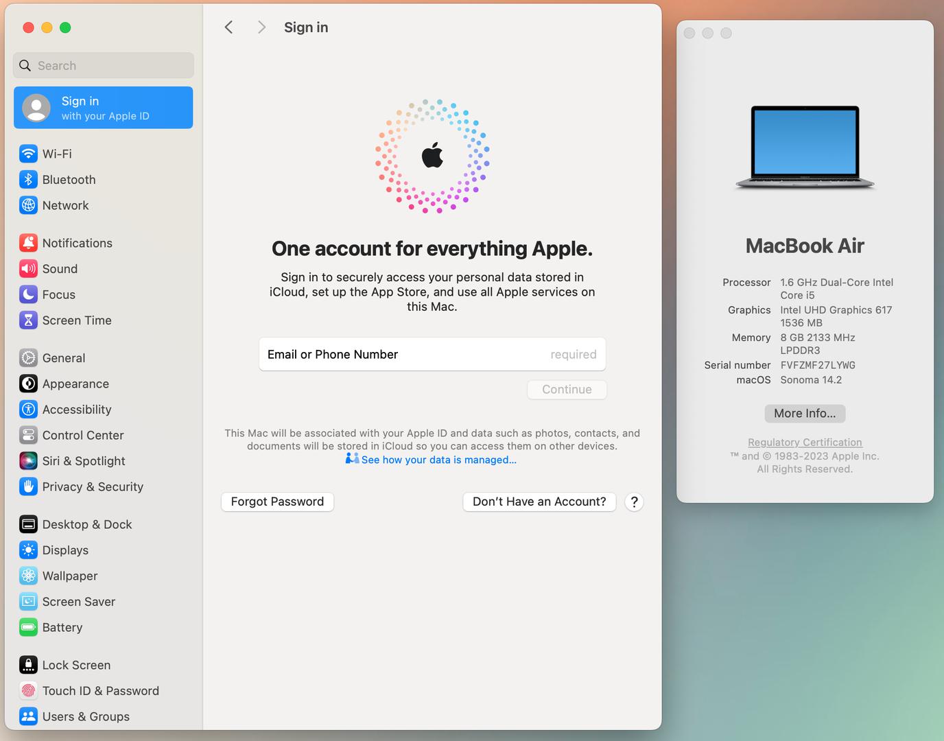
Task: Click Forgot Password button
Action: coord(277,502)
